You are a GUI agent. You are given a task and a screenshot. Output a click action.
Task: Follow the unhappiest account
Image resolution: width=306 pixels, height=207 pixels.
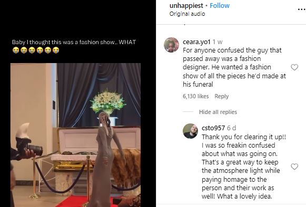point(220,6)
